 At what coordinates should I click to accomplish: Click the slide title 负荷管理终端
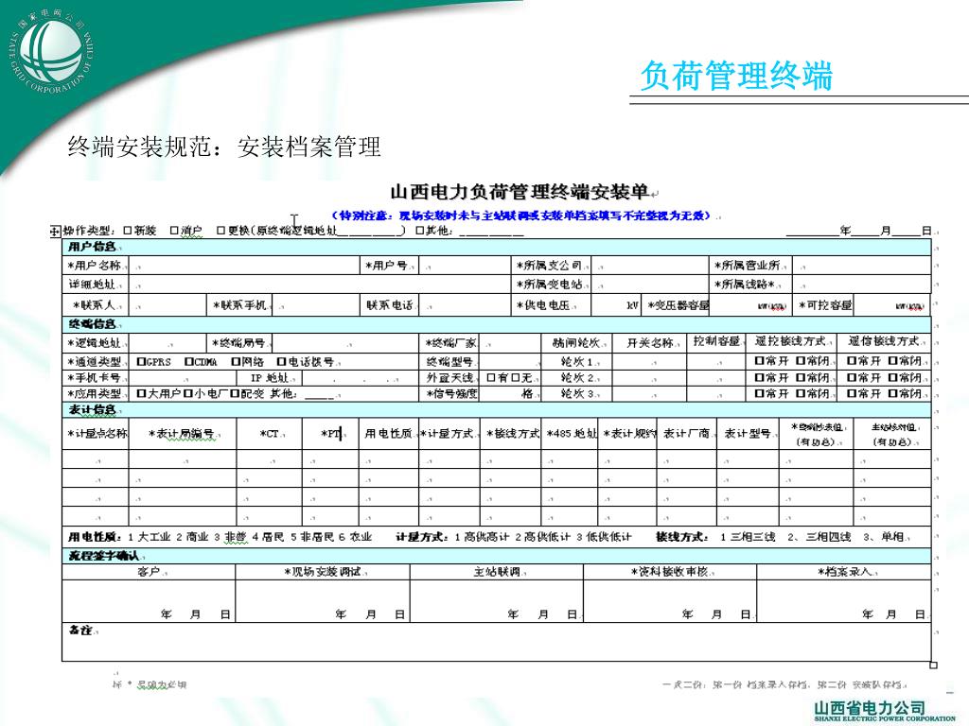tap(736, 76)
